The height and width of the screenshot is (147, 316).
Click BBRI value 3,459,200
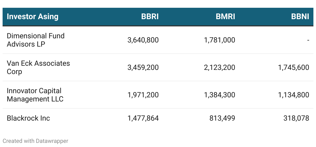143,68
